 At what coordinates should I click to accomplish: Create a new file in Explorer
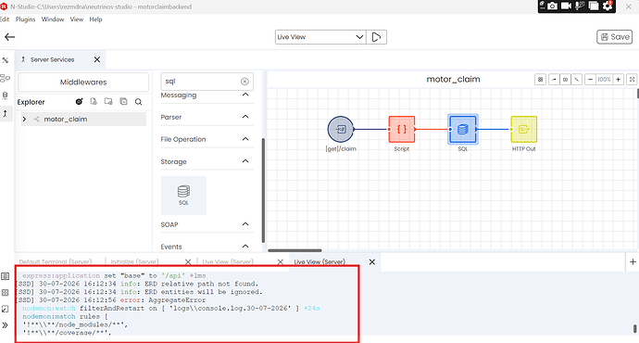tap(94, 102)
